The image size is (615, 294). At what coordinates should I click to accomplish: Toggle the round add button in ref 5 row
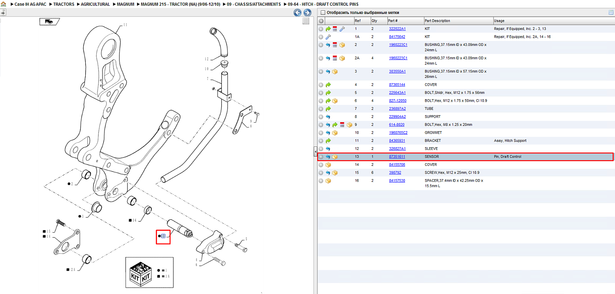click(x=321, y=93)
